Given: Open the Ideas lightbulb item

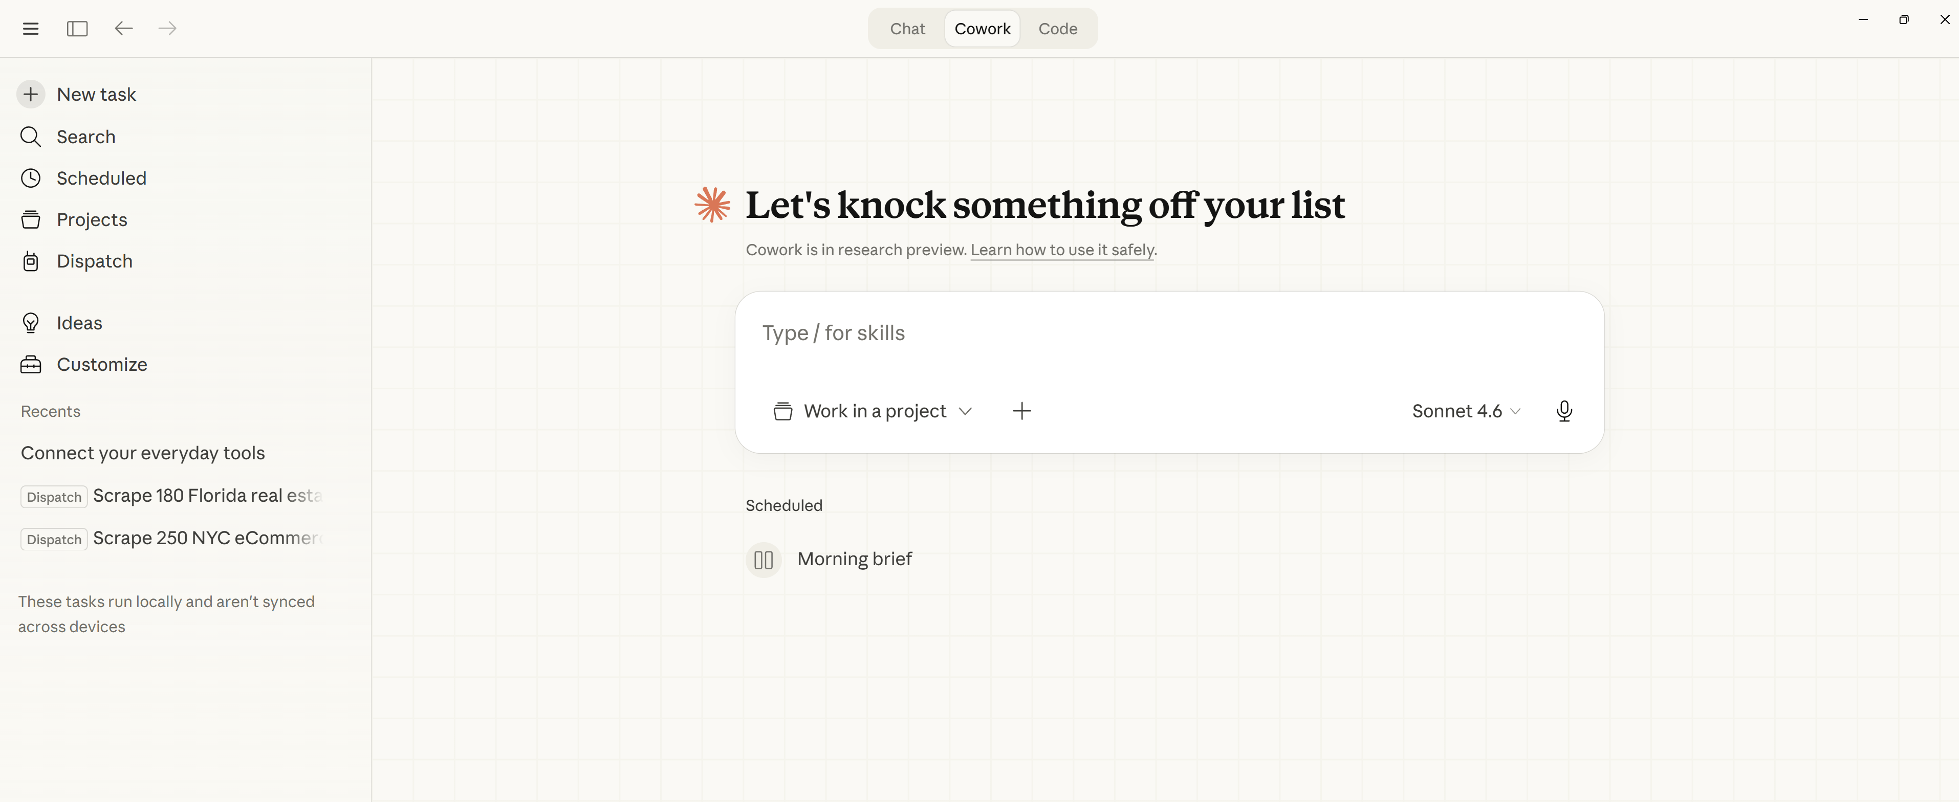Looking at the screenshot, I should point(79,323).
